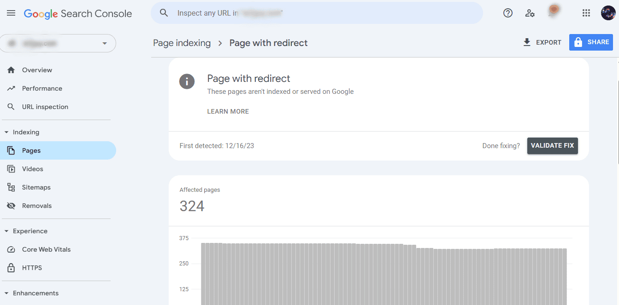619x305 pixels.
Task: Click the Overview home icon
Action: [x=12, y=70]
